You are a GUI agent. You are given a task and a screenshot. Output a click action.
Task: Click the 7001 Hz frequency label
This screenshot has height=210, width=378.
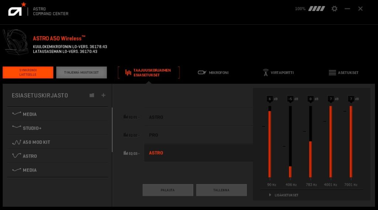(351, 185)
